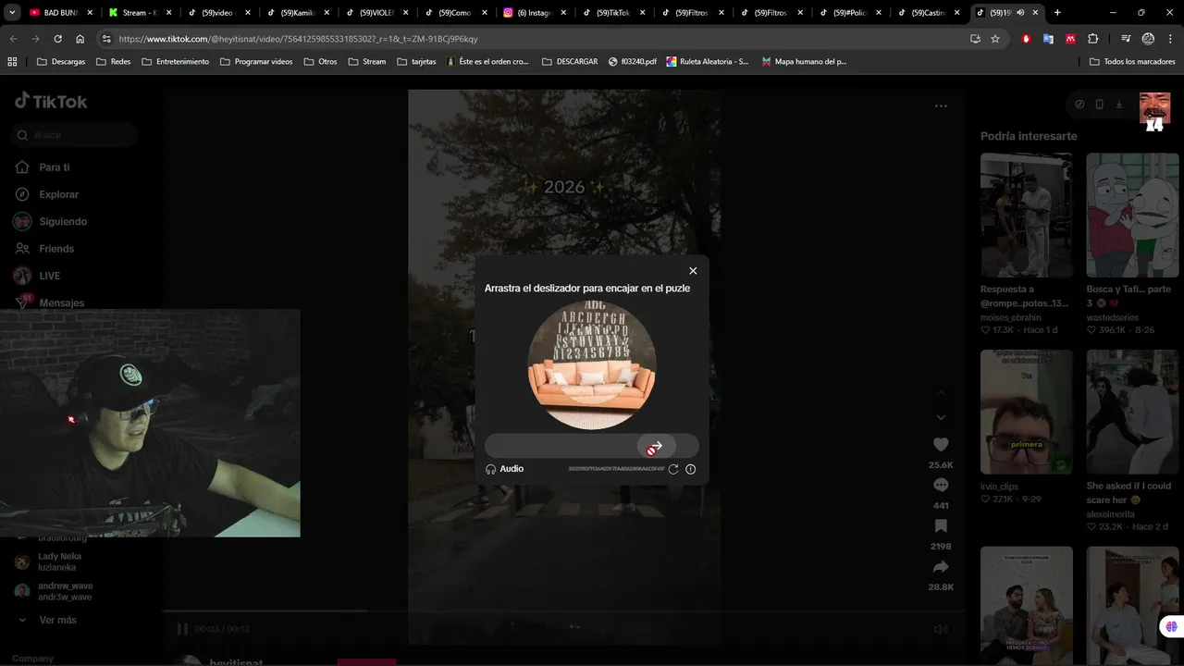Screen dimensions: 1184x666
Task: Go to next video arrow
Action: click(x=941, y=418)
